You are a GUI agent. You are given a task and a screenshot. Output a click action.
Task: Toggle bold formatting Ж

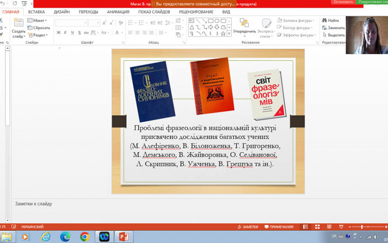click(x=58, y=33)
